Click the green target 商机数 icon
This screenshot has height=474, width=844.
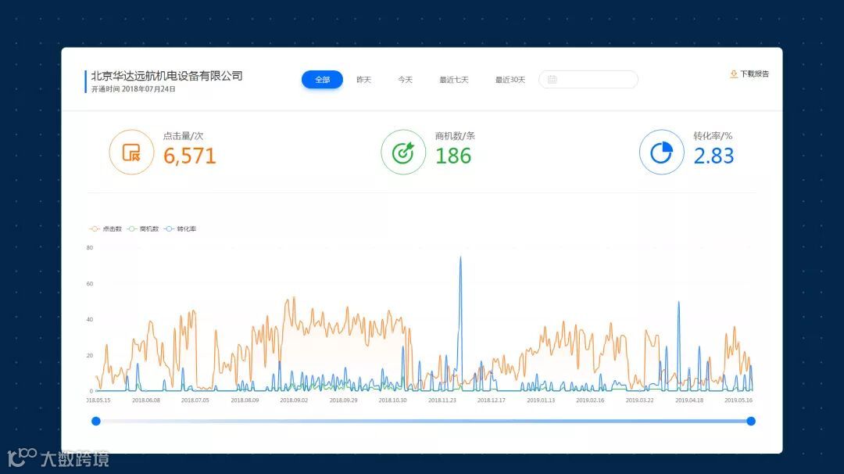click(x=403, y=153)
